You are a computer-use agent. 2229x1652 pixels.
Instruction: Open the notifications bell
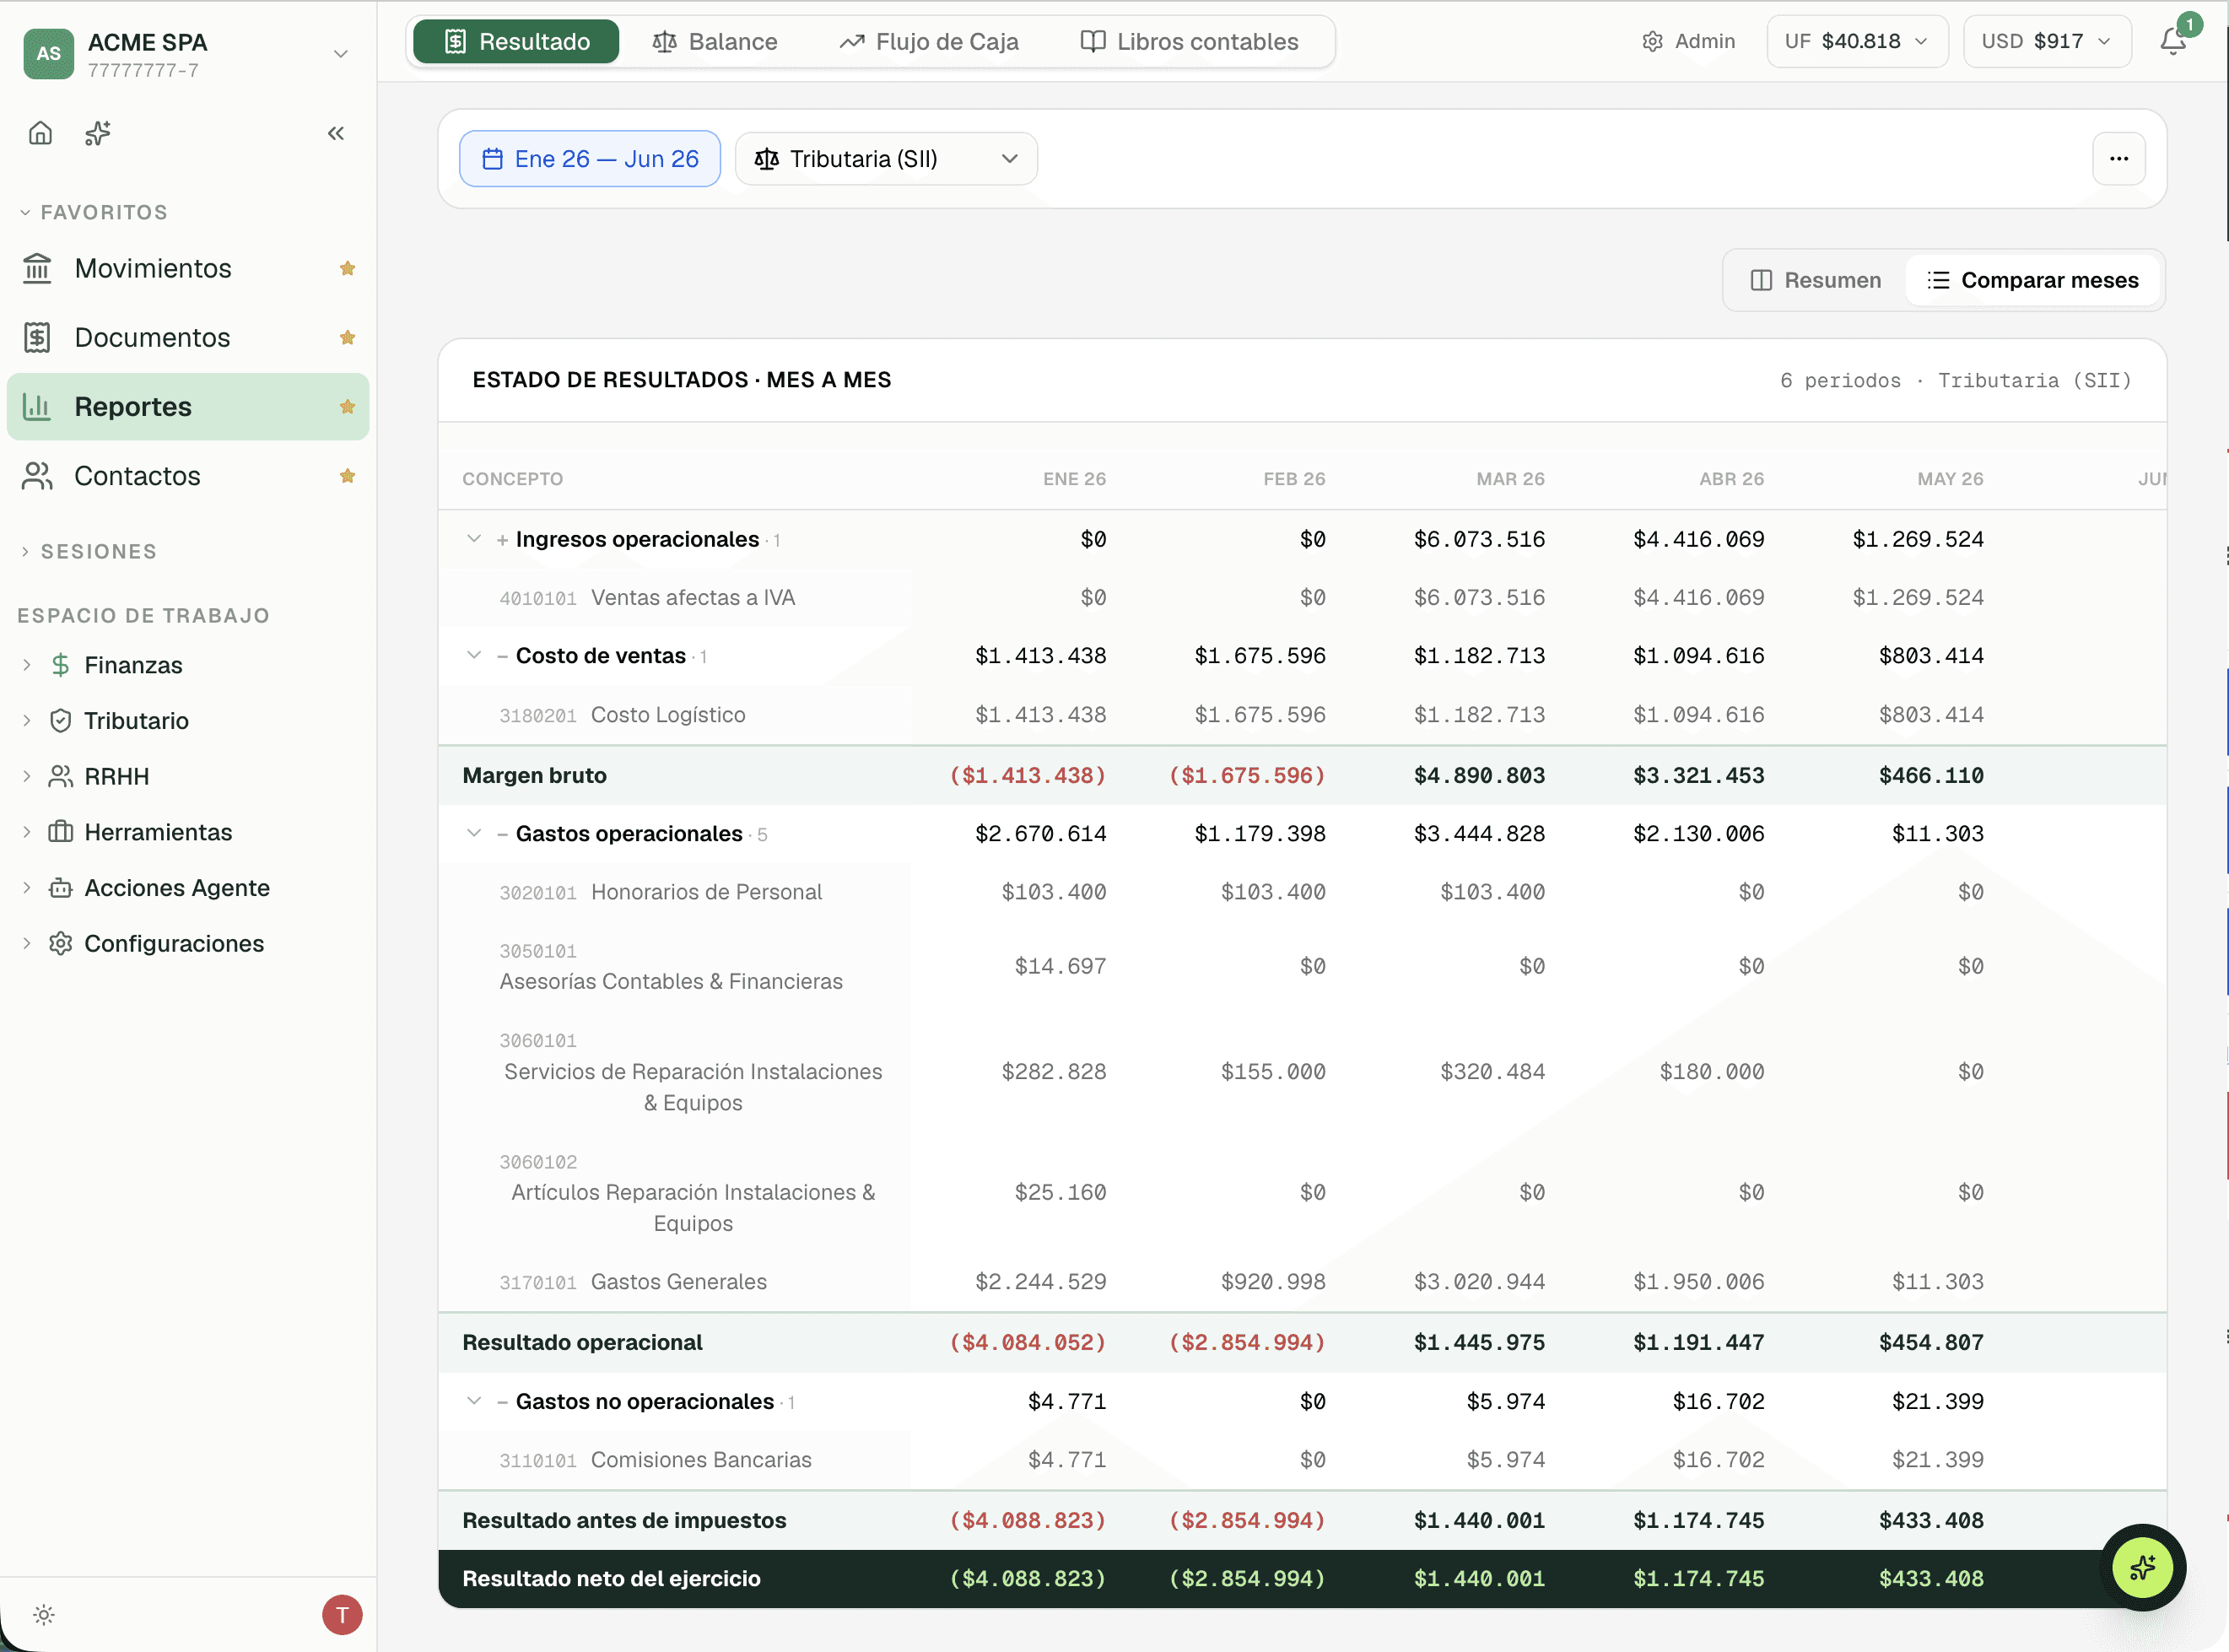click(x=2172, y=41)
